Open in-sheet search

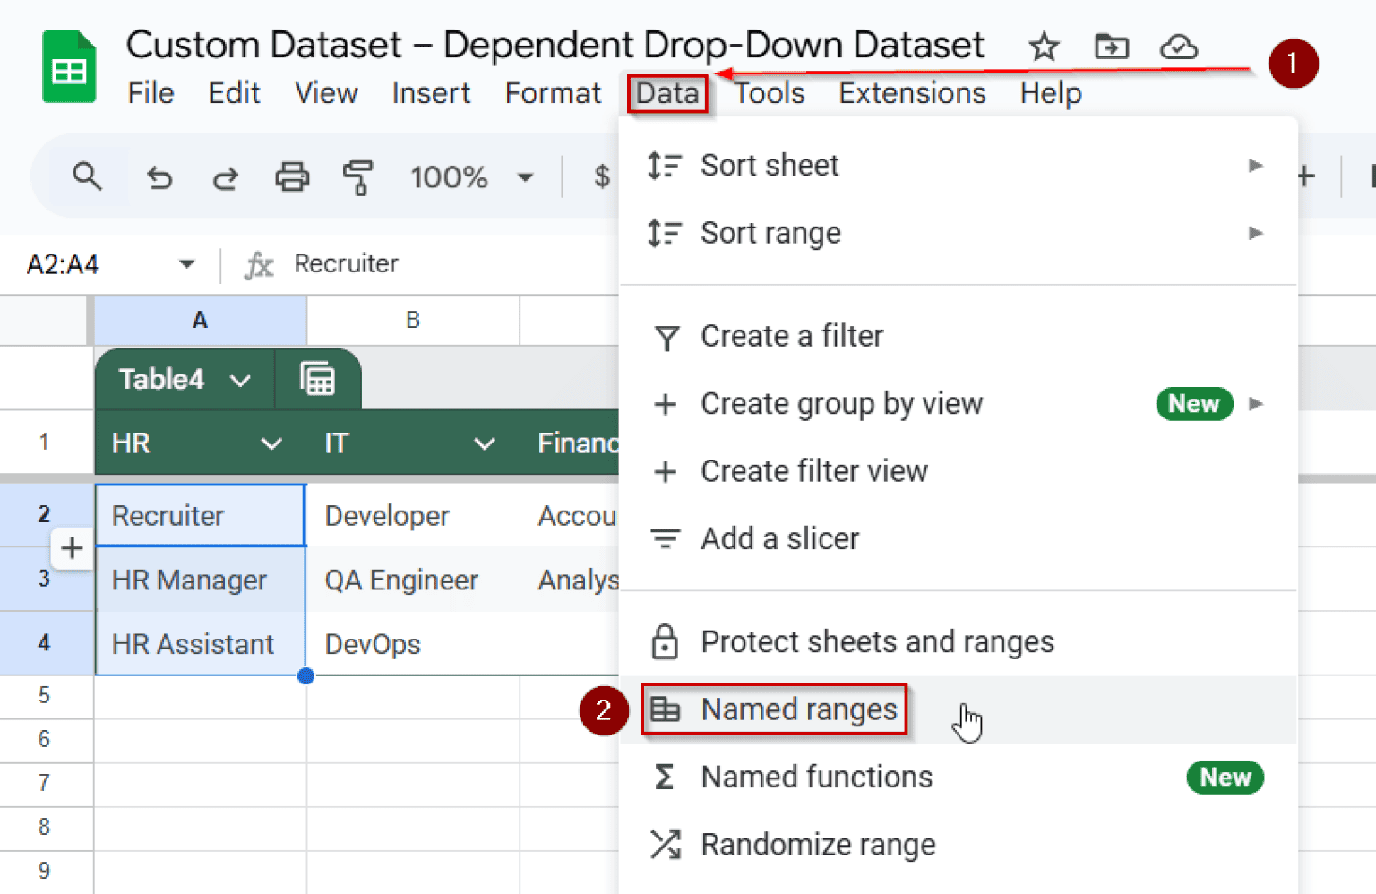[87, 176]
